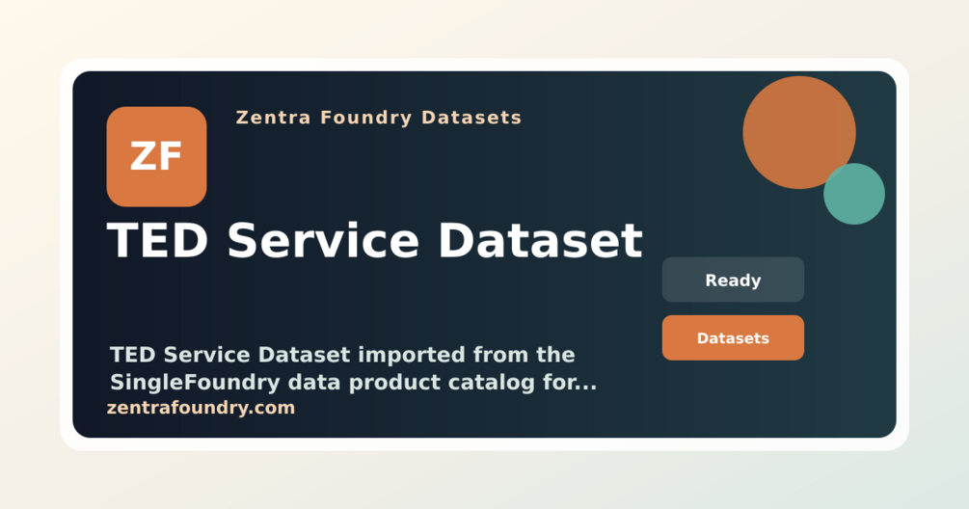The height and width of the screenshot is (509, 969).
Task: Click the word Service in main title
Action: coord(323,240)
